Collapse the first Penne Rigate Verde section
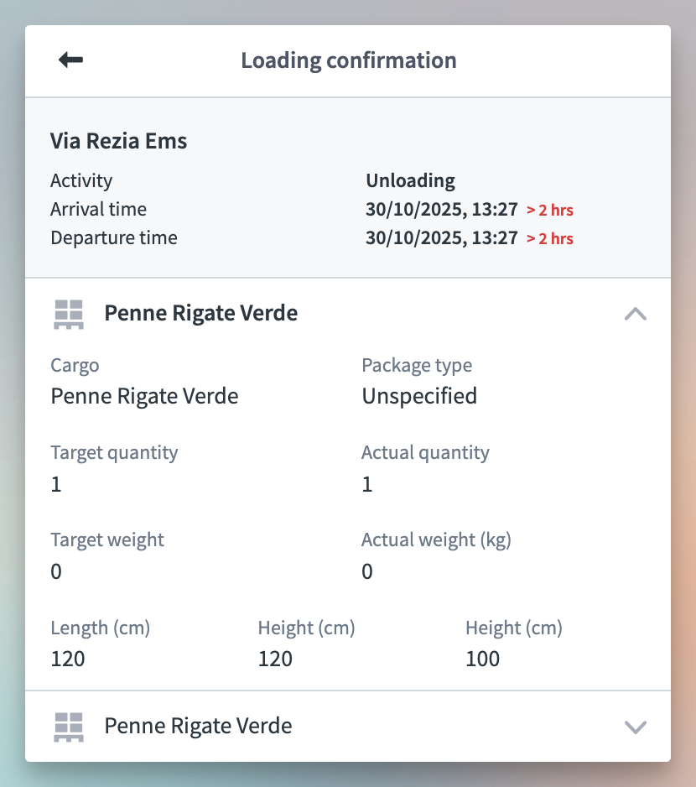The image size is (696, 787). click(x=636, y=314)
